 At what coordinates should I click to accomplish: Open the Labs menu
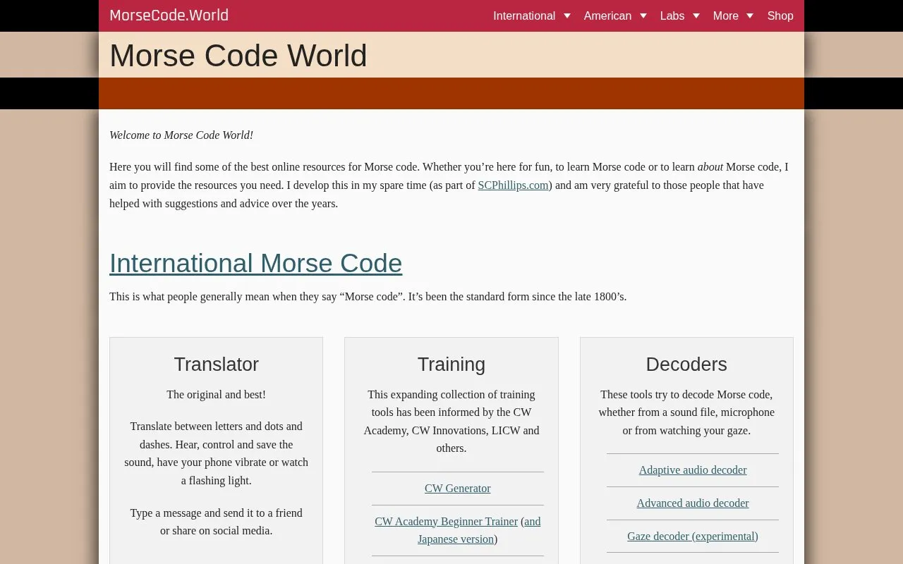(672, 16)
